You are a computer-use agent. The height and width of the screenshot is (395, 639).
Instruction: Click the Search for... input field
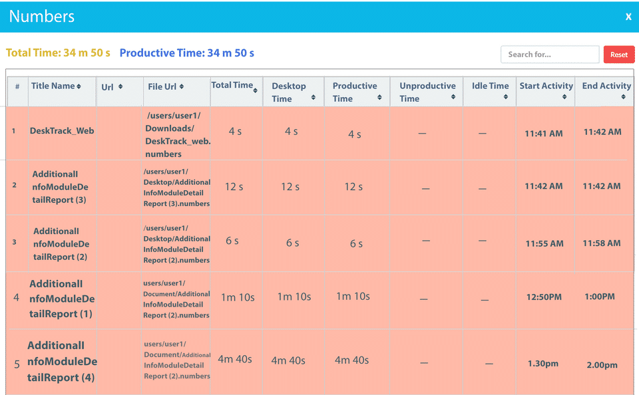click(550, 55)
